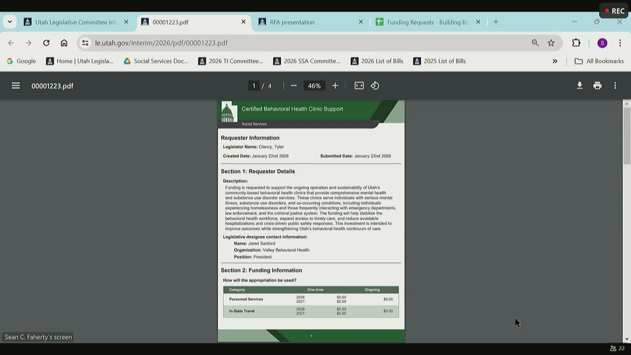Switch to Funding Requests spreadsheet tab
The image size is (631, 355).
tap(427, 22)
